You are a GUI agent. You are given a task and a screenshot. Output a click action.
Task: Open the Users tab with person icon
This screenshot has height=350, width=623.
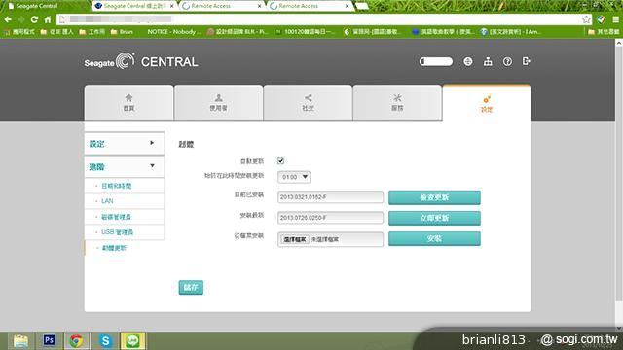click(218, 102)
